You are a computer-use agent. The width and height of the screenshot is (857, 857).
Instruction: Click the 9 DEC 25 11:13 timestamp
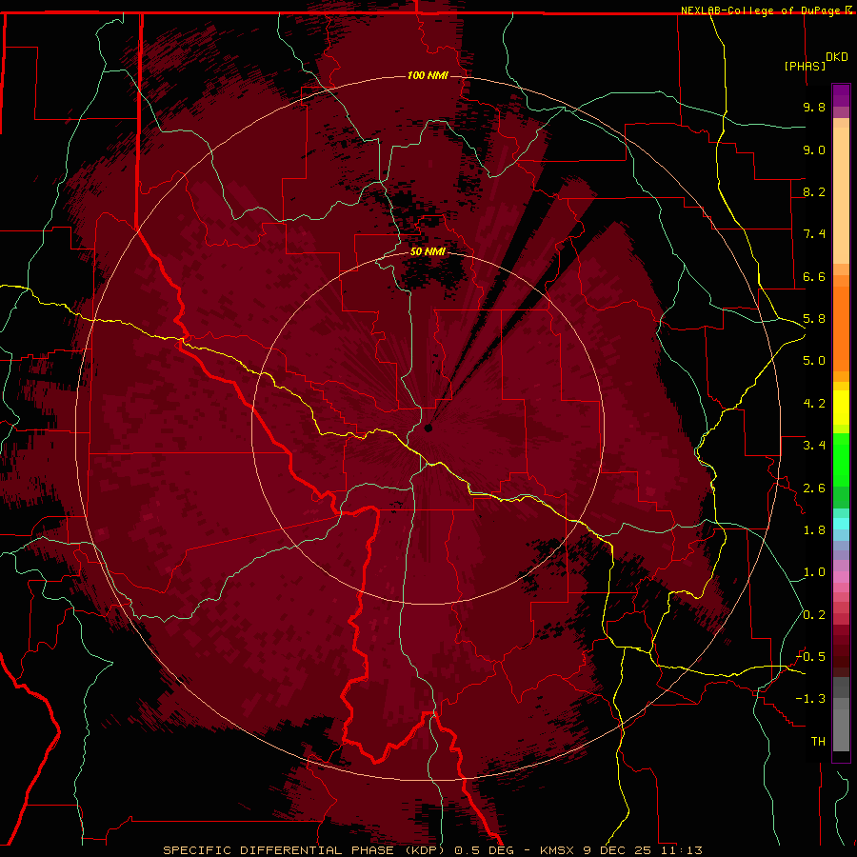[x=644, y=850]
